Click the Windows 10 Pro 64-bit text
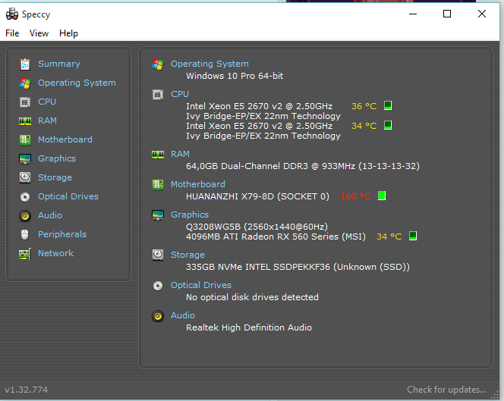Viewport: 504px width, 401px height. coord(235,76)
